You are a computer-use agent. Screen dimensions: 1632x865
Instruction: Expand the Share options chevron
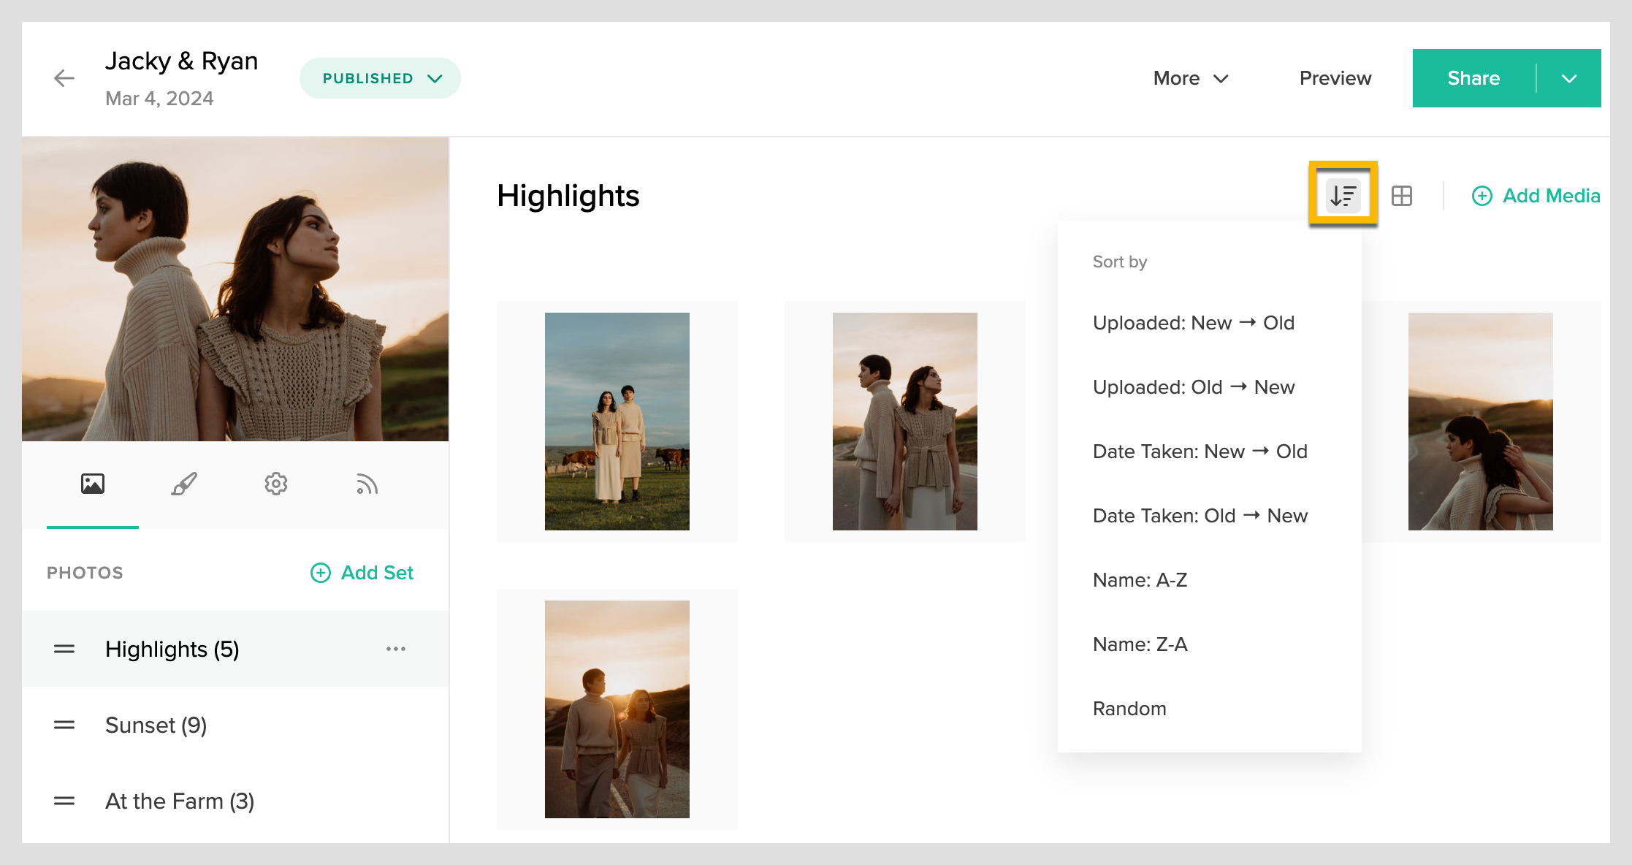[1569, 78]
